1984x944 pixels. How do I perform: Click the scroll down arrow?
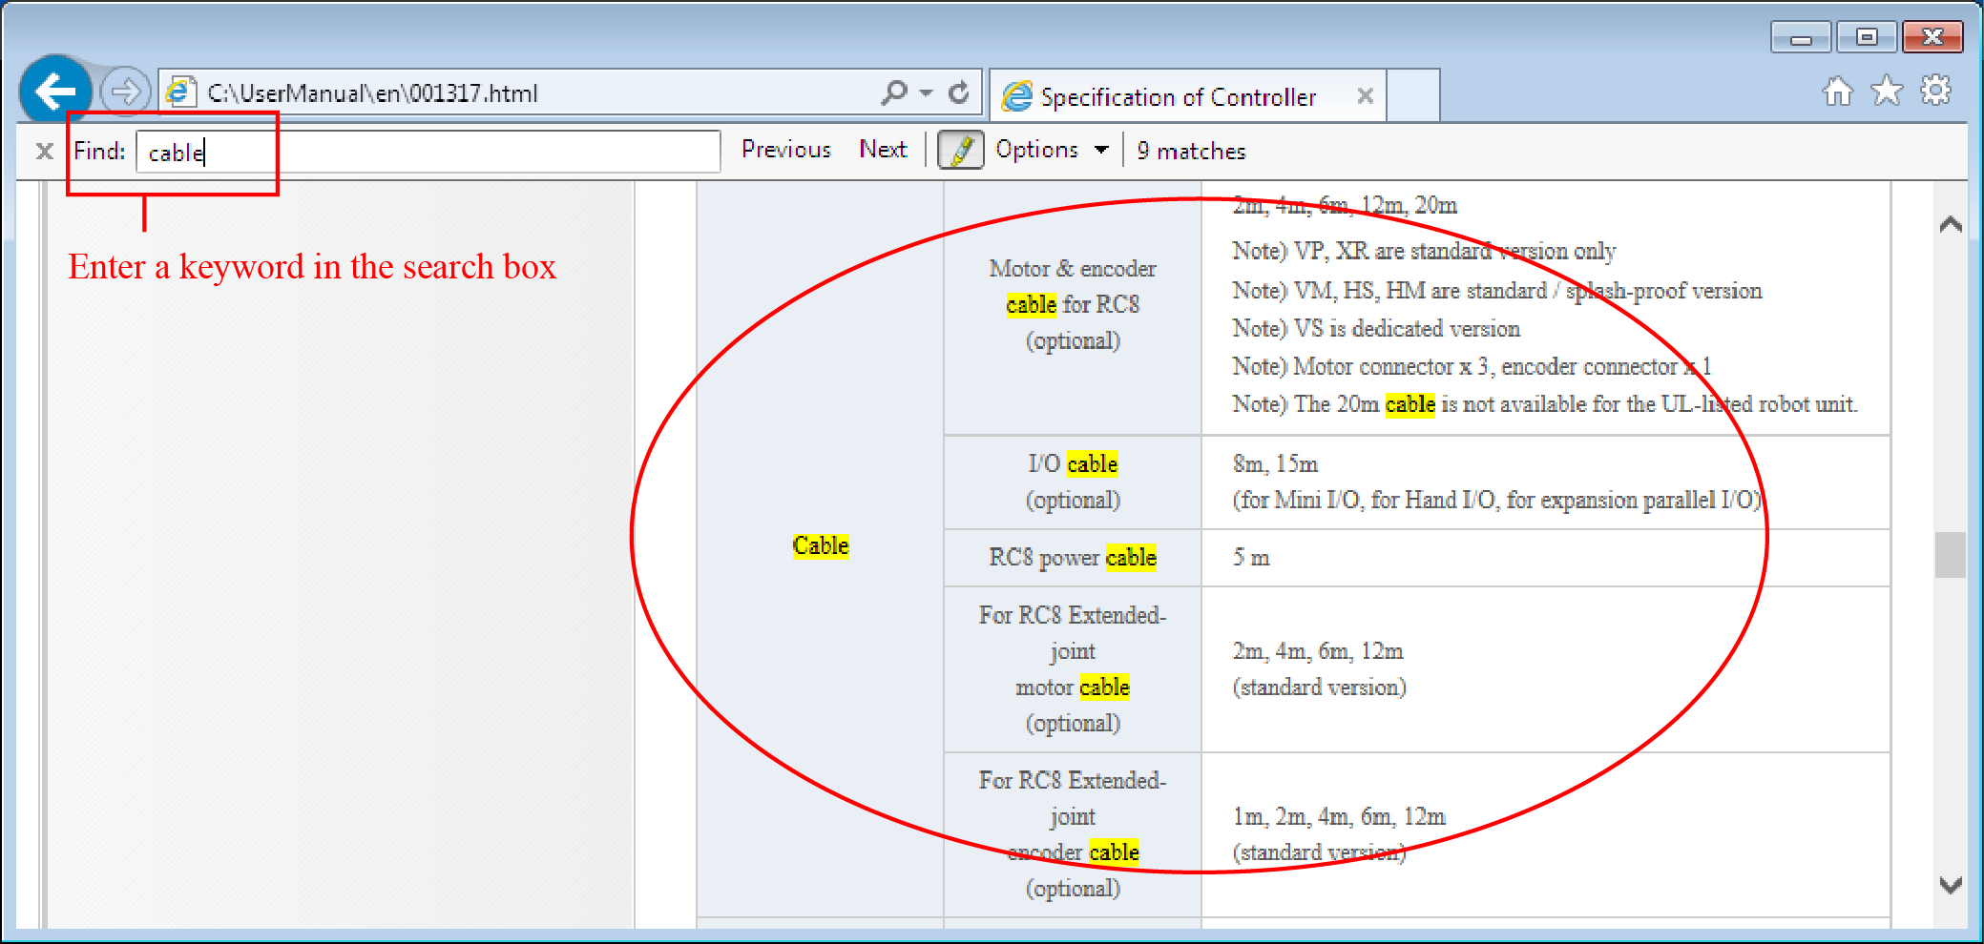coord(1951,885)
